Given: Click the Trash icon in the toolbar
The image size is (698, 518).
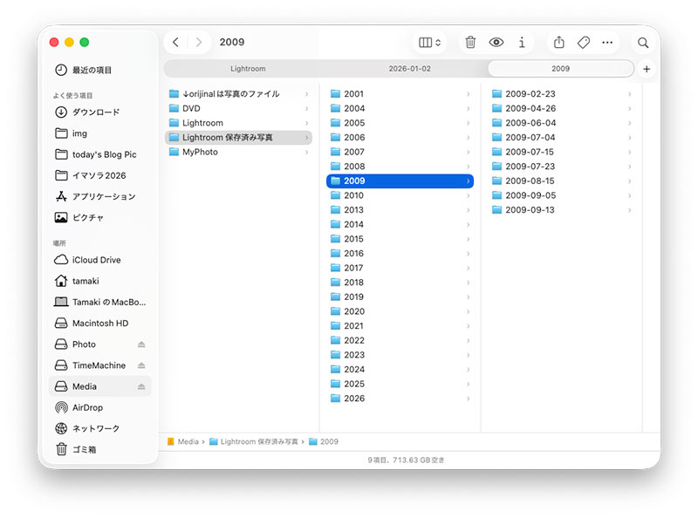Looking at the screenshot, I should click(x=470, y=42).
